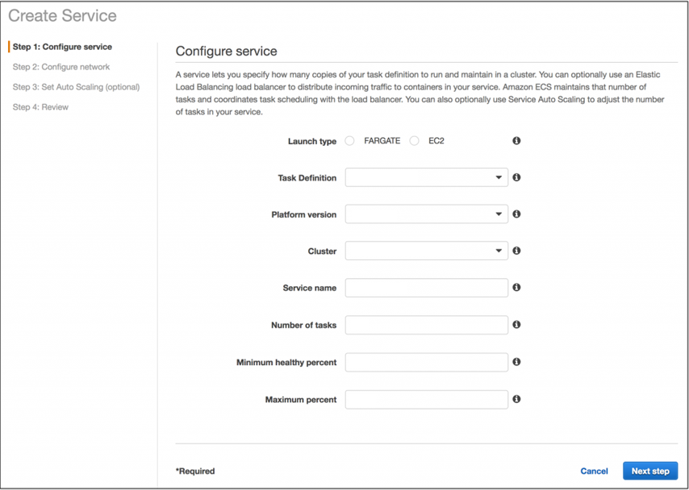Click the Maximum percent info icon
Viewport: 689px width, 490px height.
(x=516, y=399)
